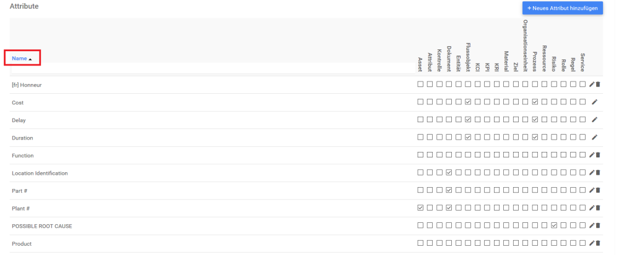Edit the Part # attribute

coord(592,190)
